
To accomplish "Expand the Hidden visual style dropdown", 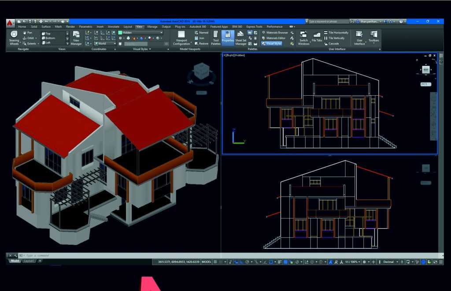I will (x=161, y=33).
